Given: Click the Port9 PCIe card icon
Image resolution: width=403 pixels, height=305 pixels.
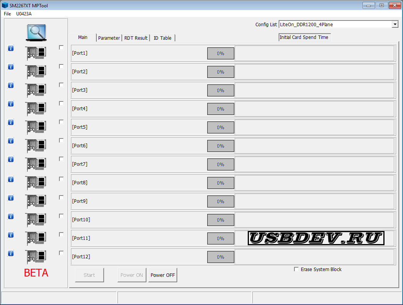Looking at the screenshot, I should pyautogui.click(x=36, y=201).
